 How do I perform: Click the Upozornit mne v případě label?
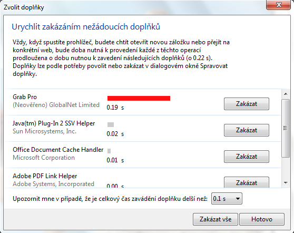[110, 199]
